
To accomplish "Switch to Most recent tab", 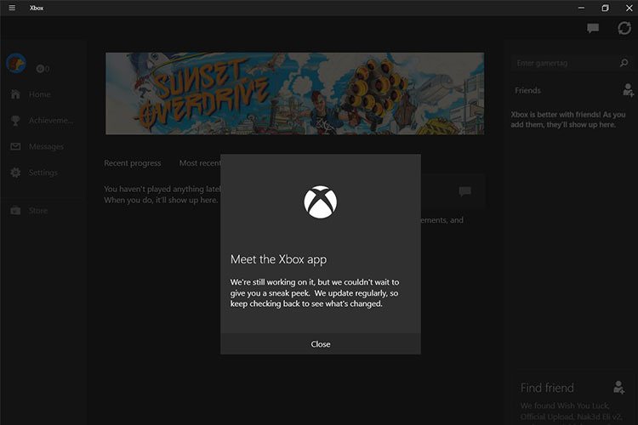I will pyautogui.click(x=200, y=163).
